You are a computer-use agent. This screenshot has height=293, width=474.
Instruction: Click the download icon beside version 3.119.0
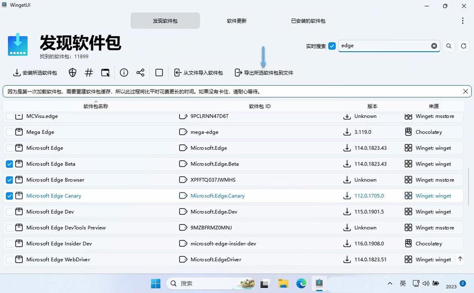tap(347, 132)
